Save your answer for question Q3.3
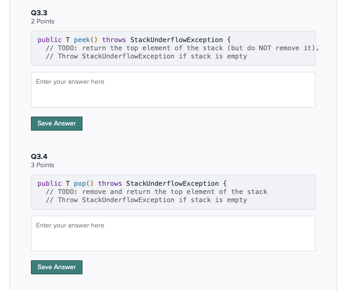 click(57, 123)
